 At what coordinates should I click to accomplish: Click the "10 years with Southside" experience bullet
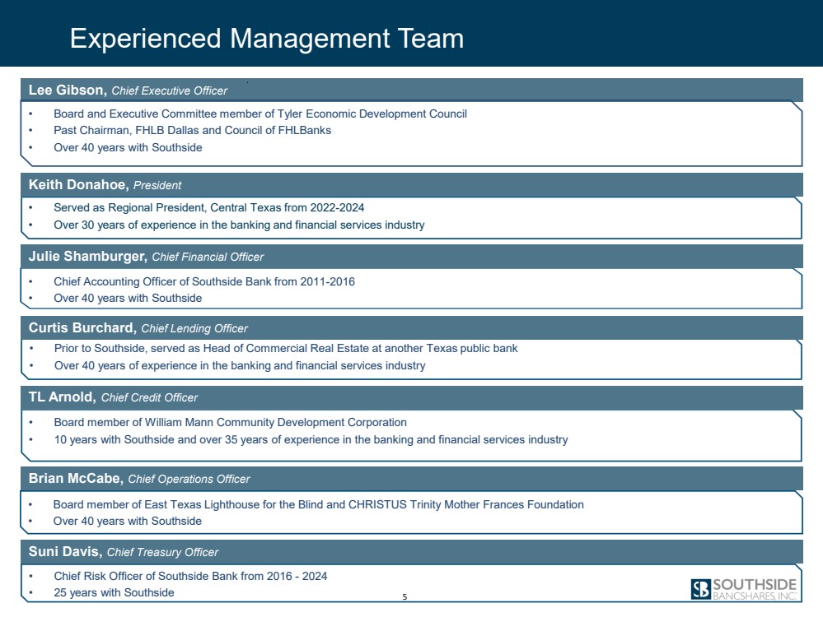pyautogui.click(x=311, y=439)
